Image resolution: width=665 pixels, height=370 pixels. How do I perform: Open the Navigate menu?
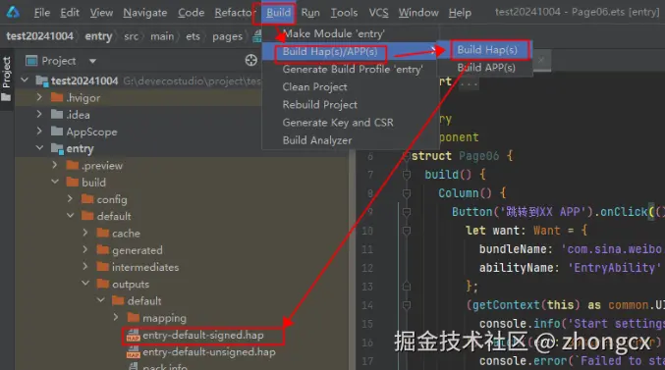[x=145, y=13]
